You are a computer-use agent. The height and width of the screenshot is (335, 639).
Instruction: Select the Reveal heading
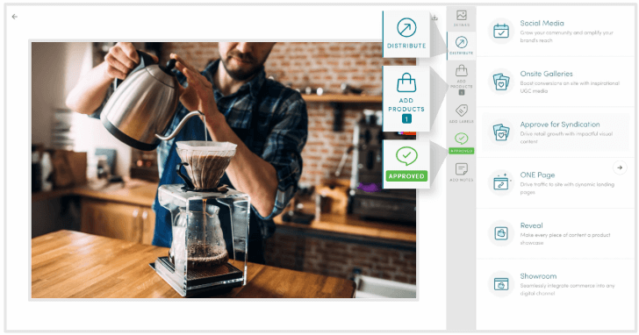coord(531,225)
